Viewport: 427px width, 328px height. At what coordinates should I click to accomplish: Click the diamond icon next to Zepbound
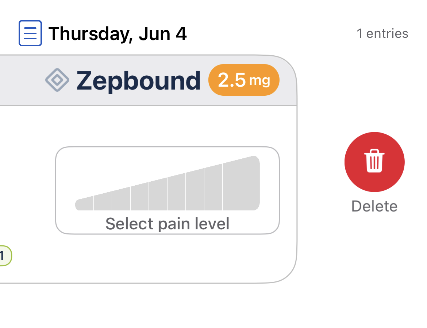click(x=57, y=80)
